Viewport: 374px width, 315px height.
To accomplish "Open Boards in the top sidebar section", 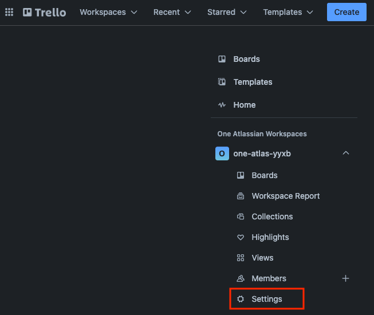I will point(247,59).
